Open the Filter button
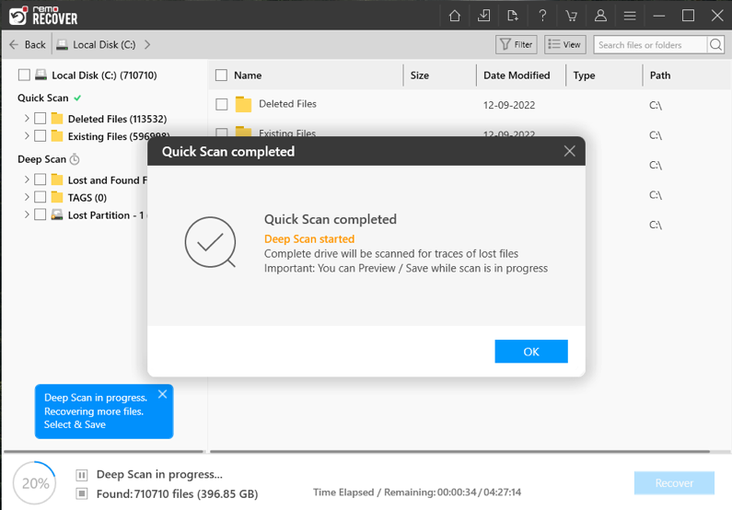732x510 pixels. coord(516,44)
